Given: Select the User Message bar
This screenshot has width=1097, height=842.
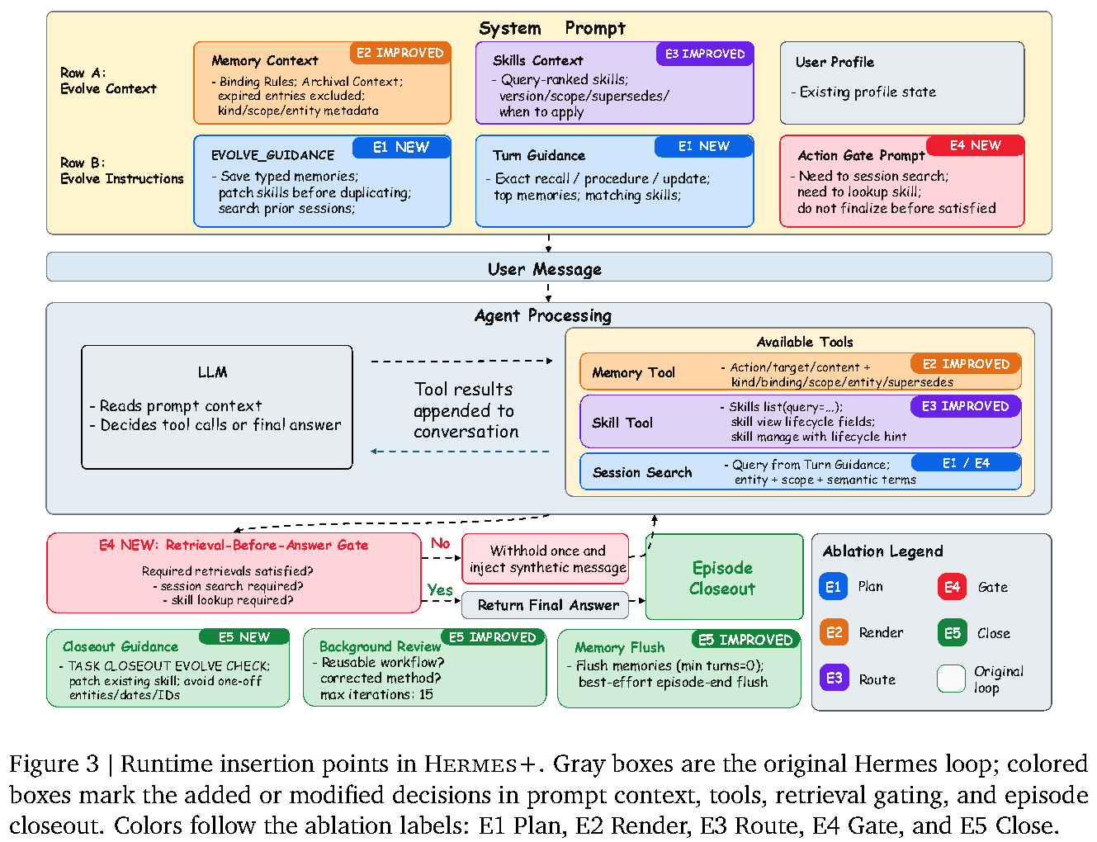Looking at the screenshot, I should click(549, 267).
